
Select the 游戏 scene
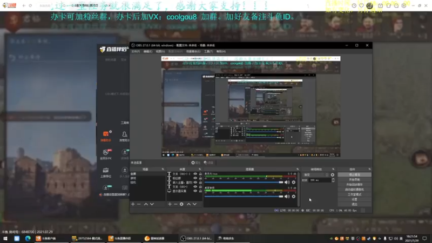pyautogui.click(x=147, y=178)
